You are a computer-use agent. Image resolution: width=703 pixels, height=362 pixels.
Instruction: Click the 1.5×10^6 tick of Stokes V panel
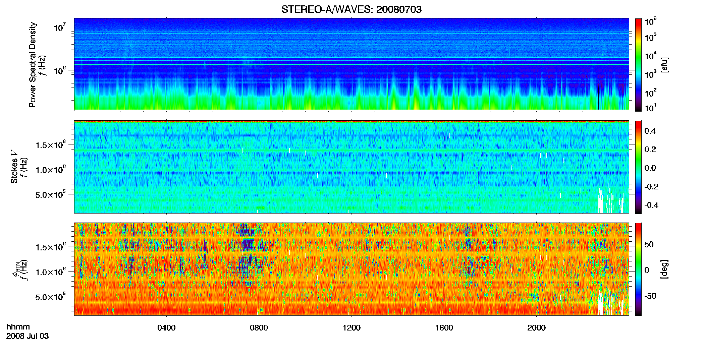pos(51,144)
